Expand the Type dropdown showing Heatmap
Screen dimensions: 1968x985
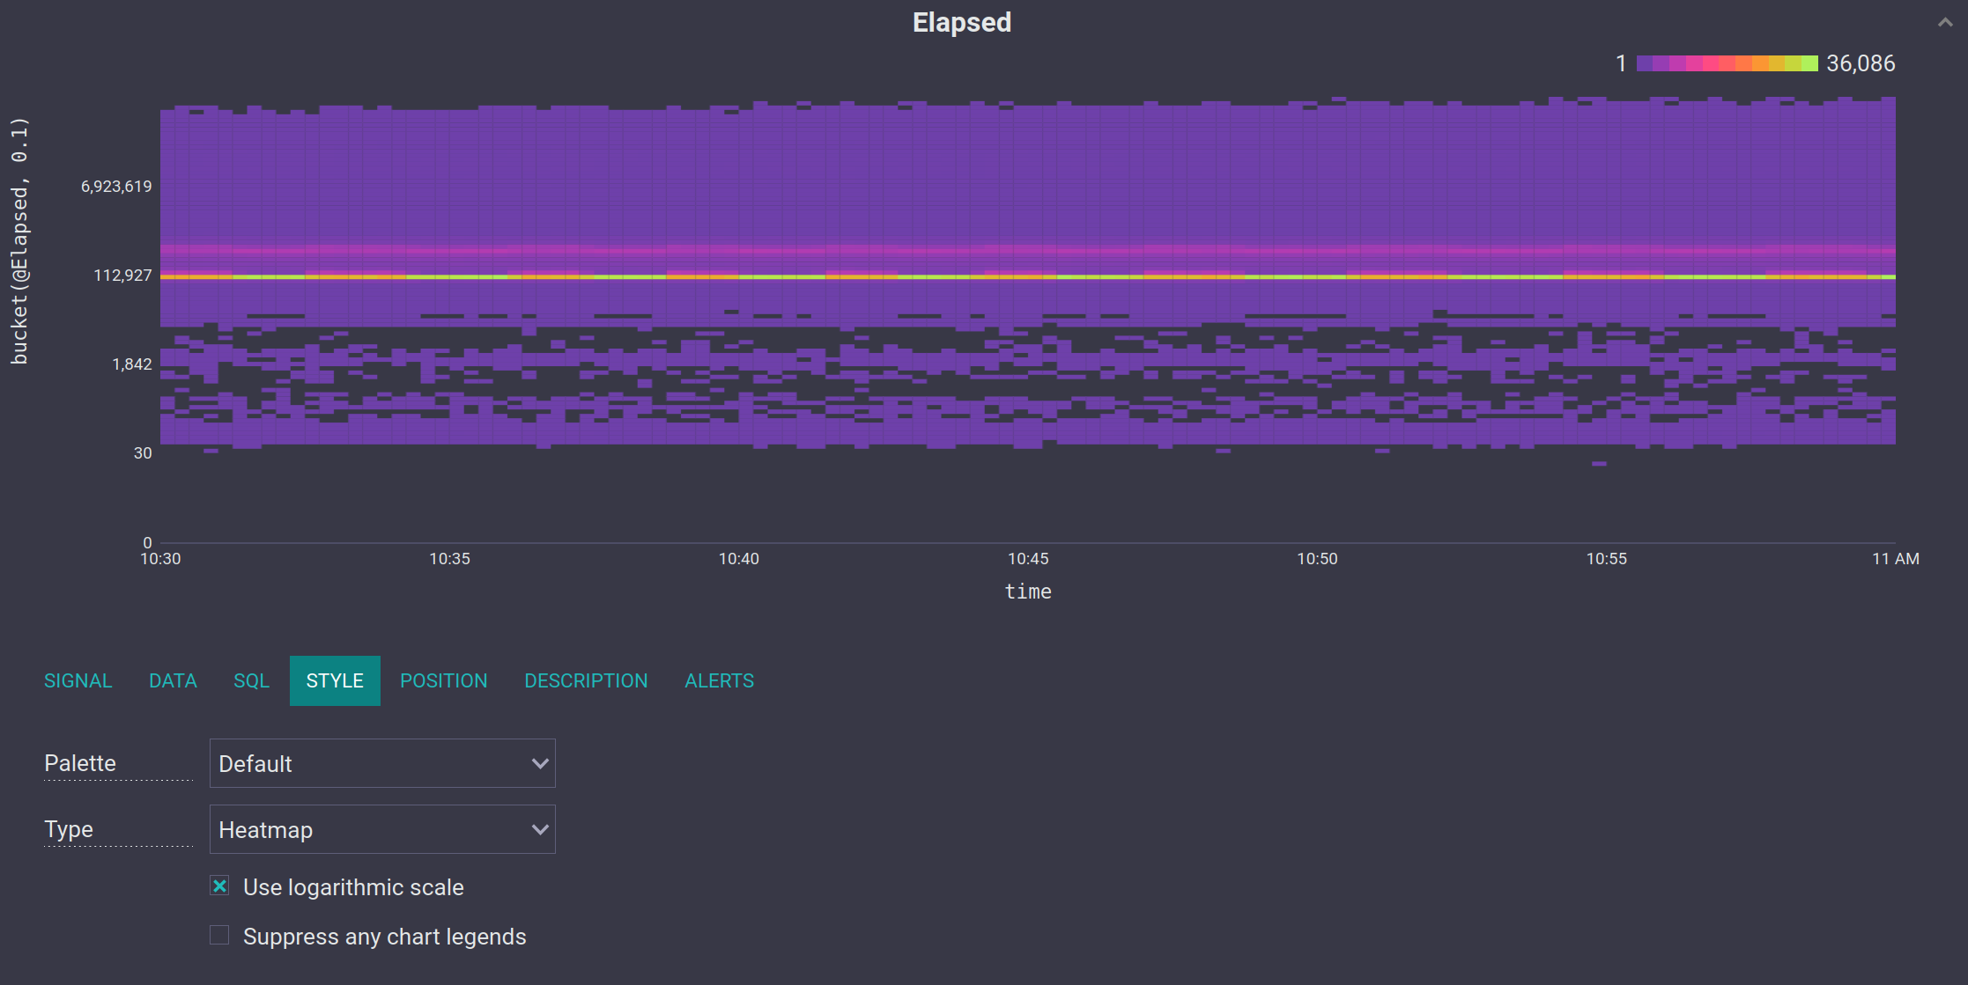[x=370, y=829]
